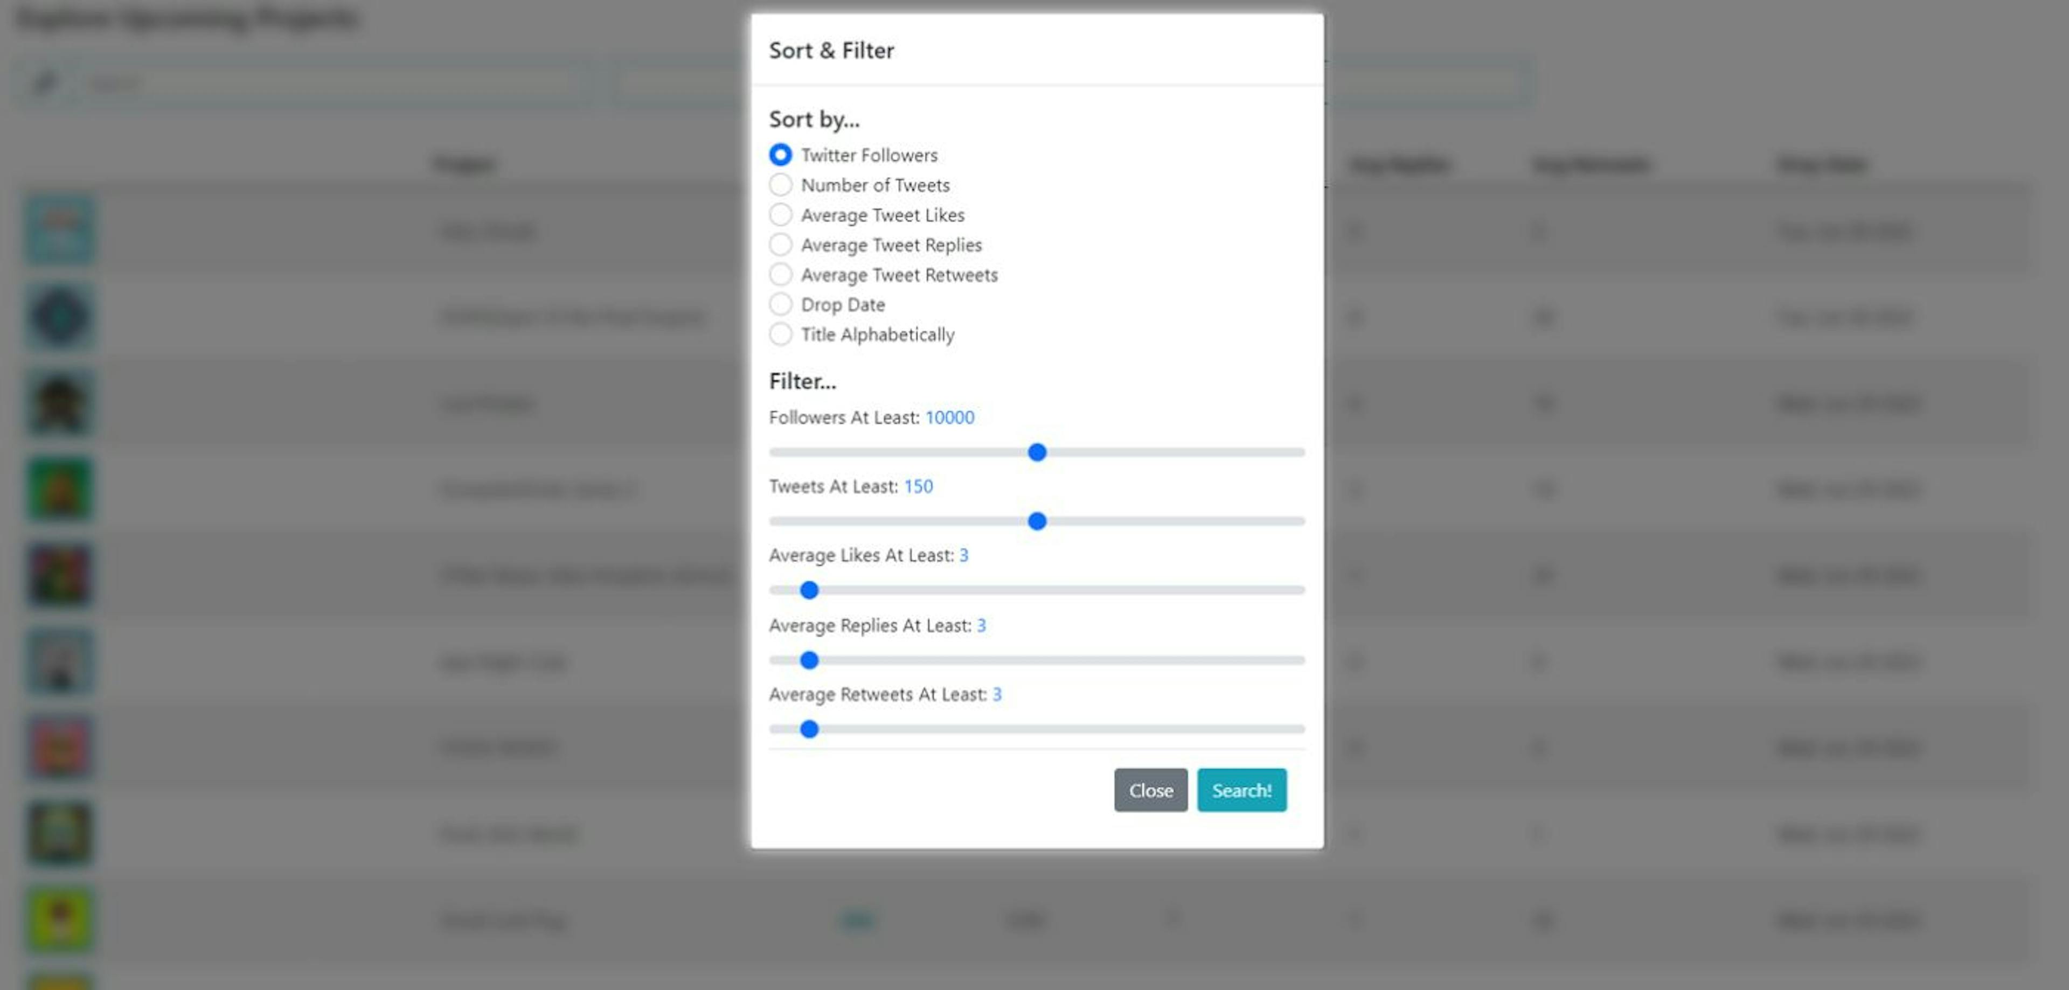Click the blue tweets value 150

tap(917, 486)
